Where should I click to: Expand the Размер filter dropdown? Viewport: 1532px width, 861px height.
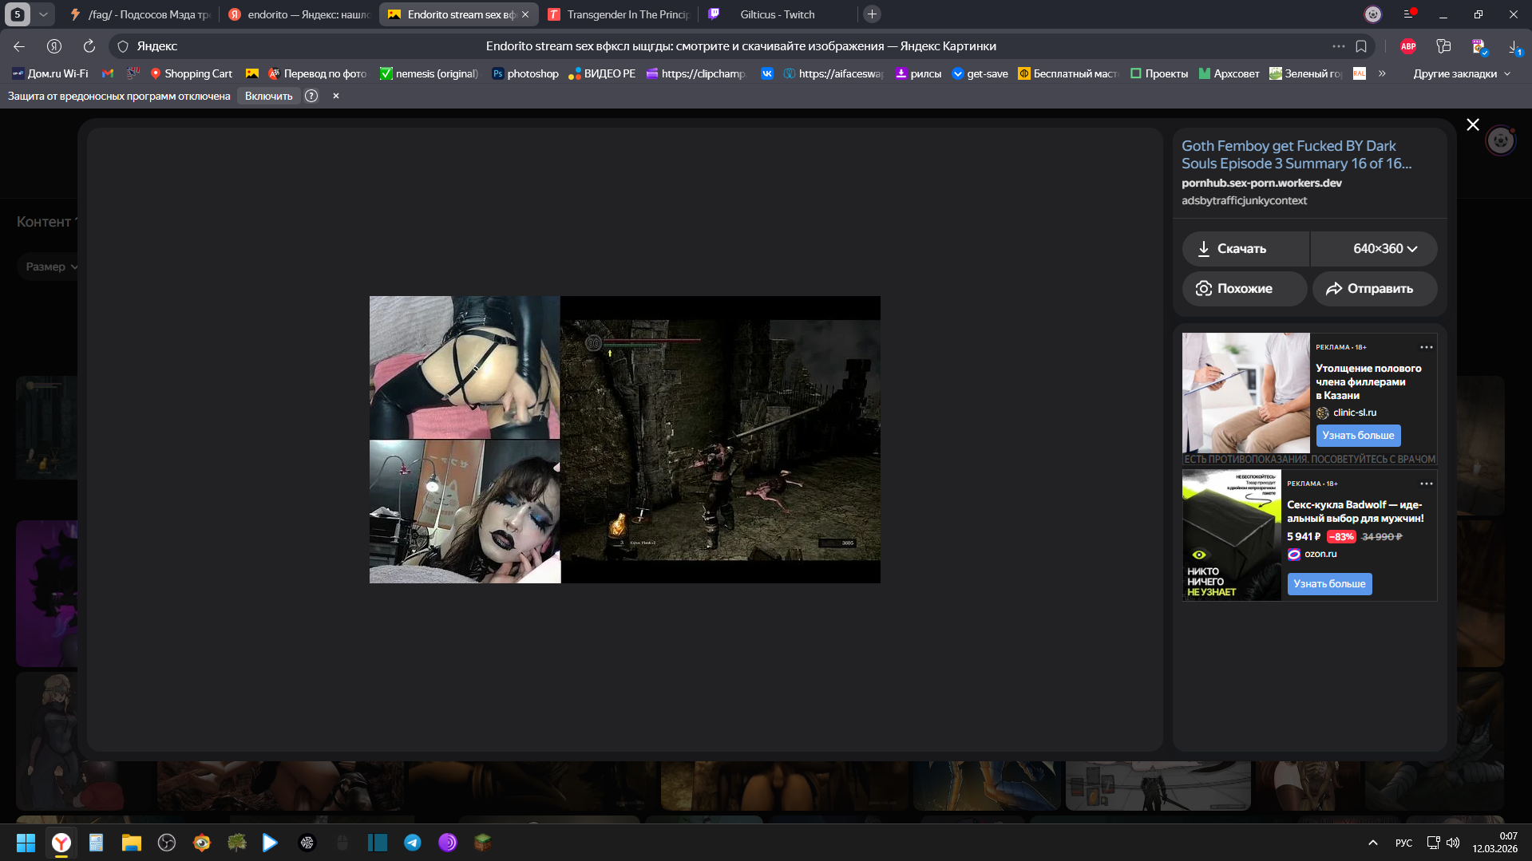52,267
